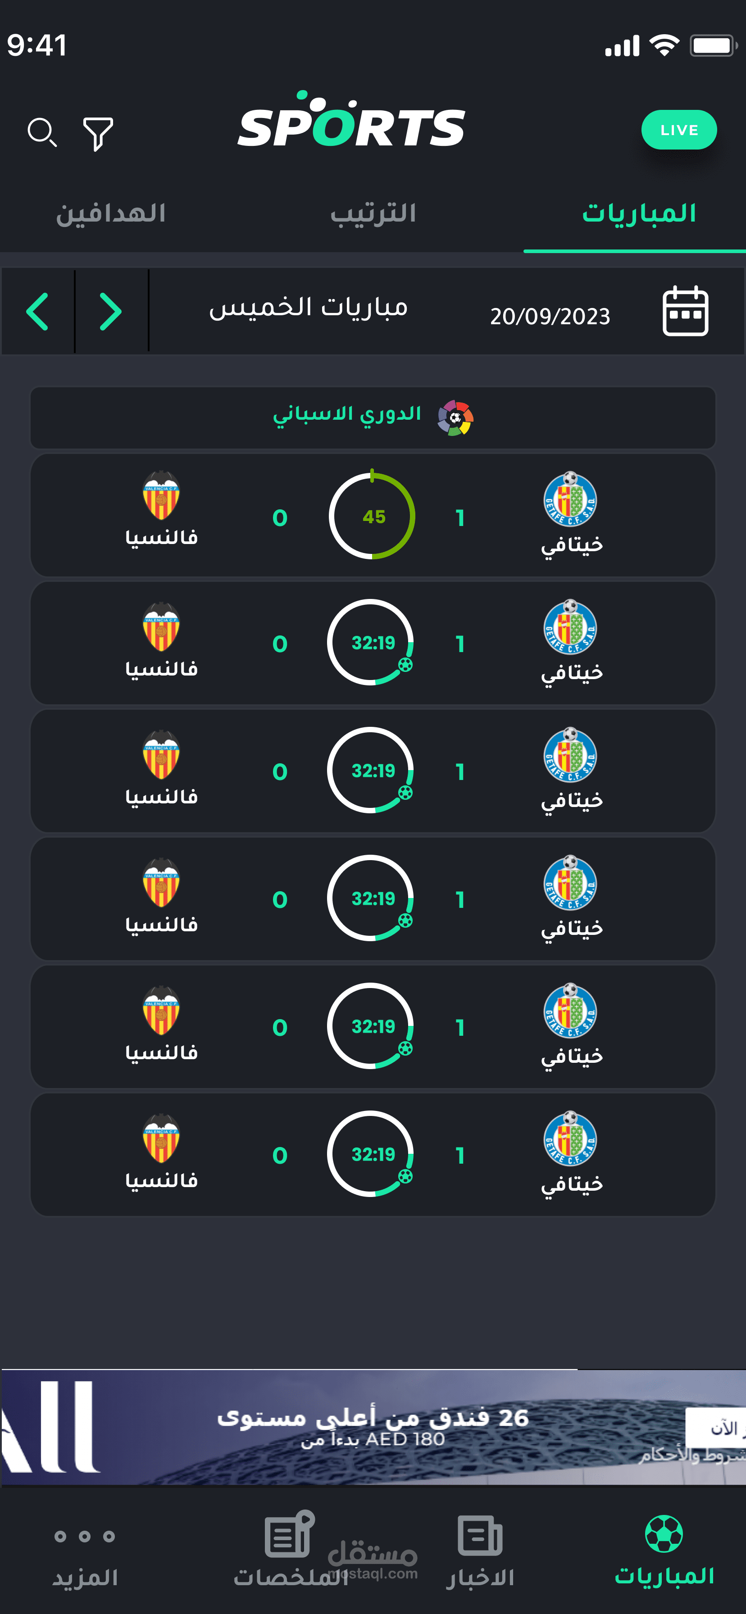Image resolution: width=746 pixels, height=1614 pixels.
Task: Tap the hotel ad banner
Action: coord(373,1427)
